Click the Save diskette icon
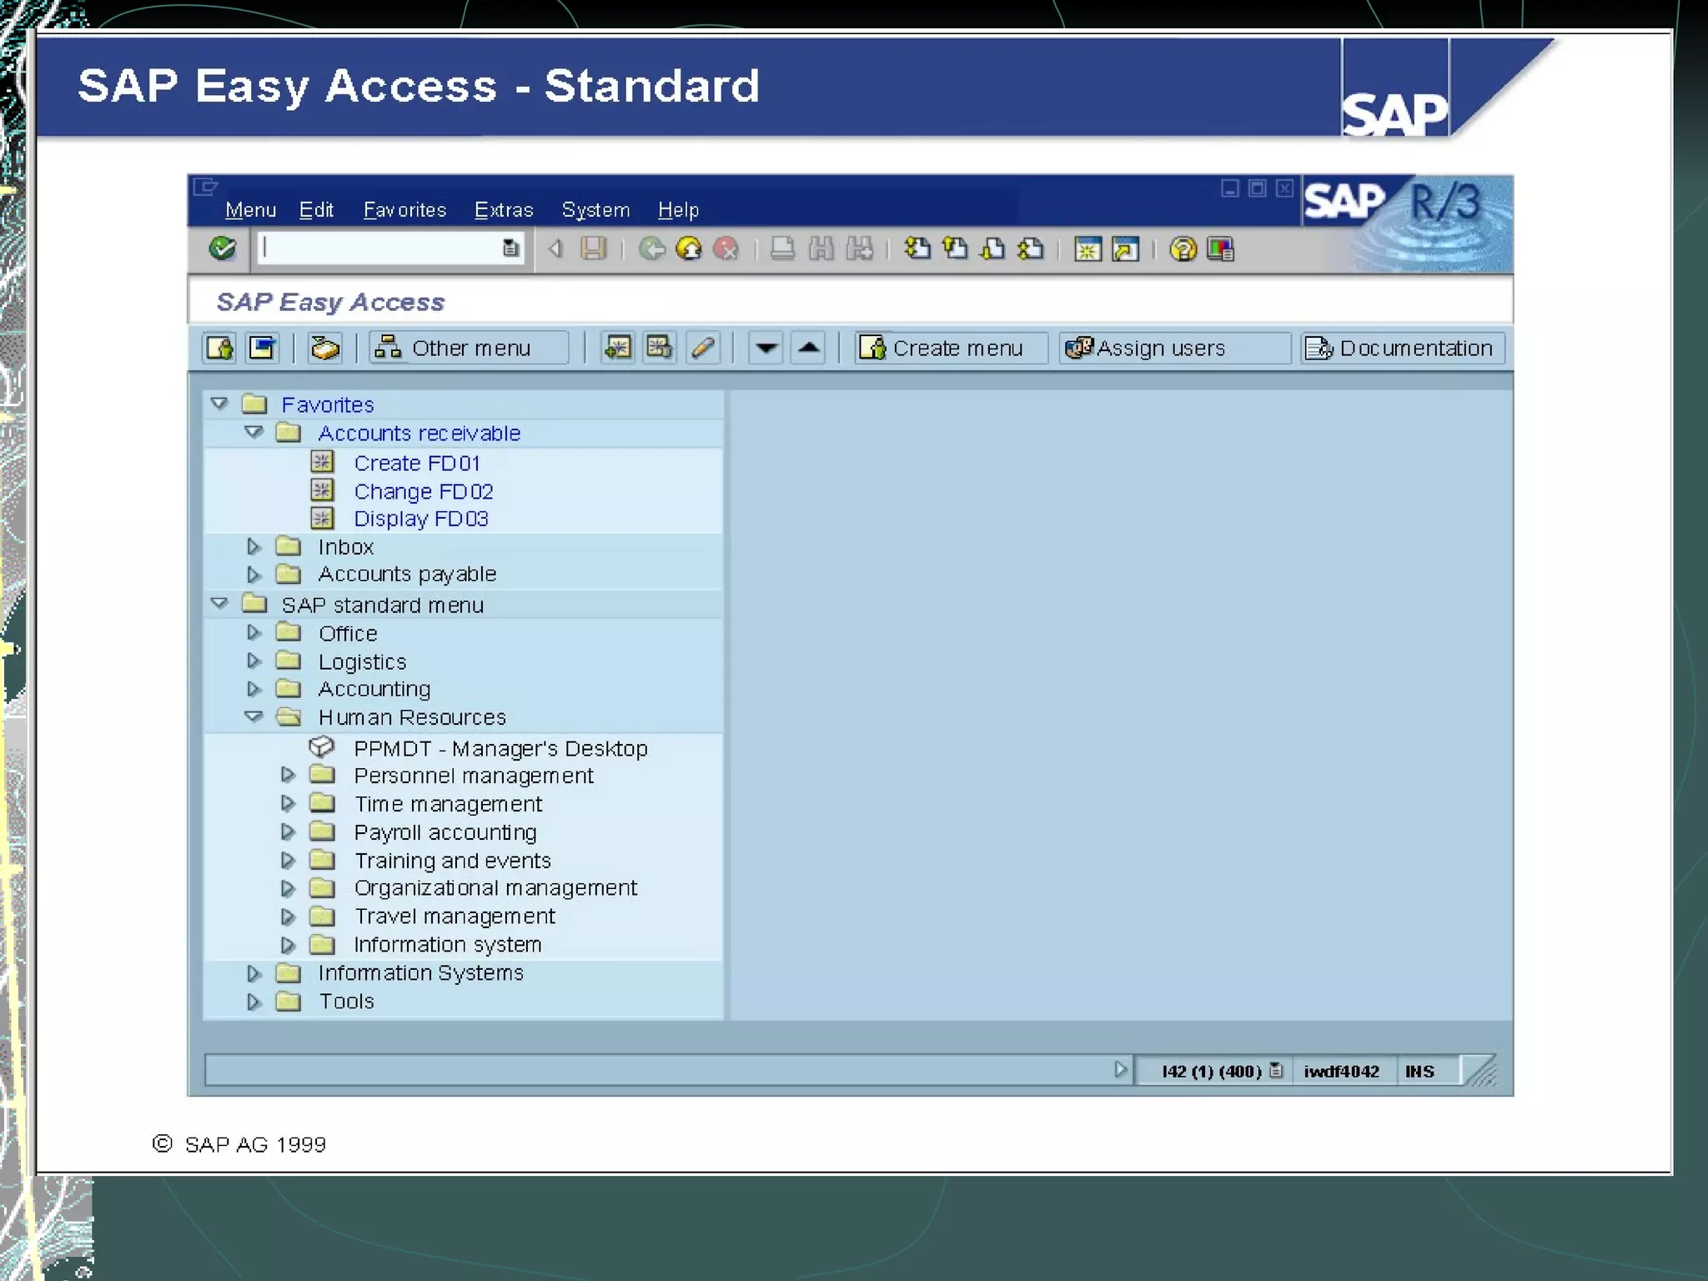Viewport: 1708px width, 1281px height. pos(593,249)
